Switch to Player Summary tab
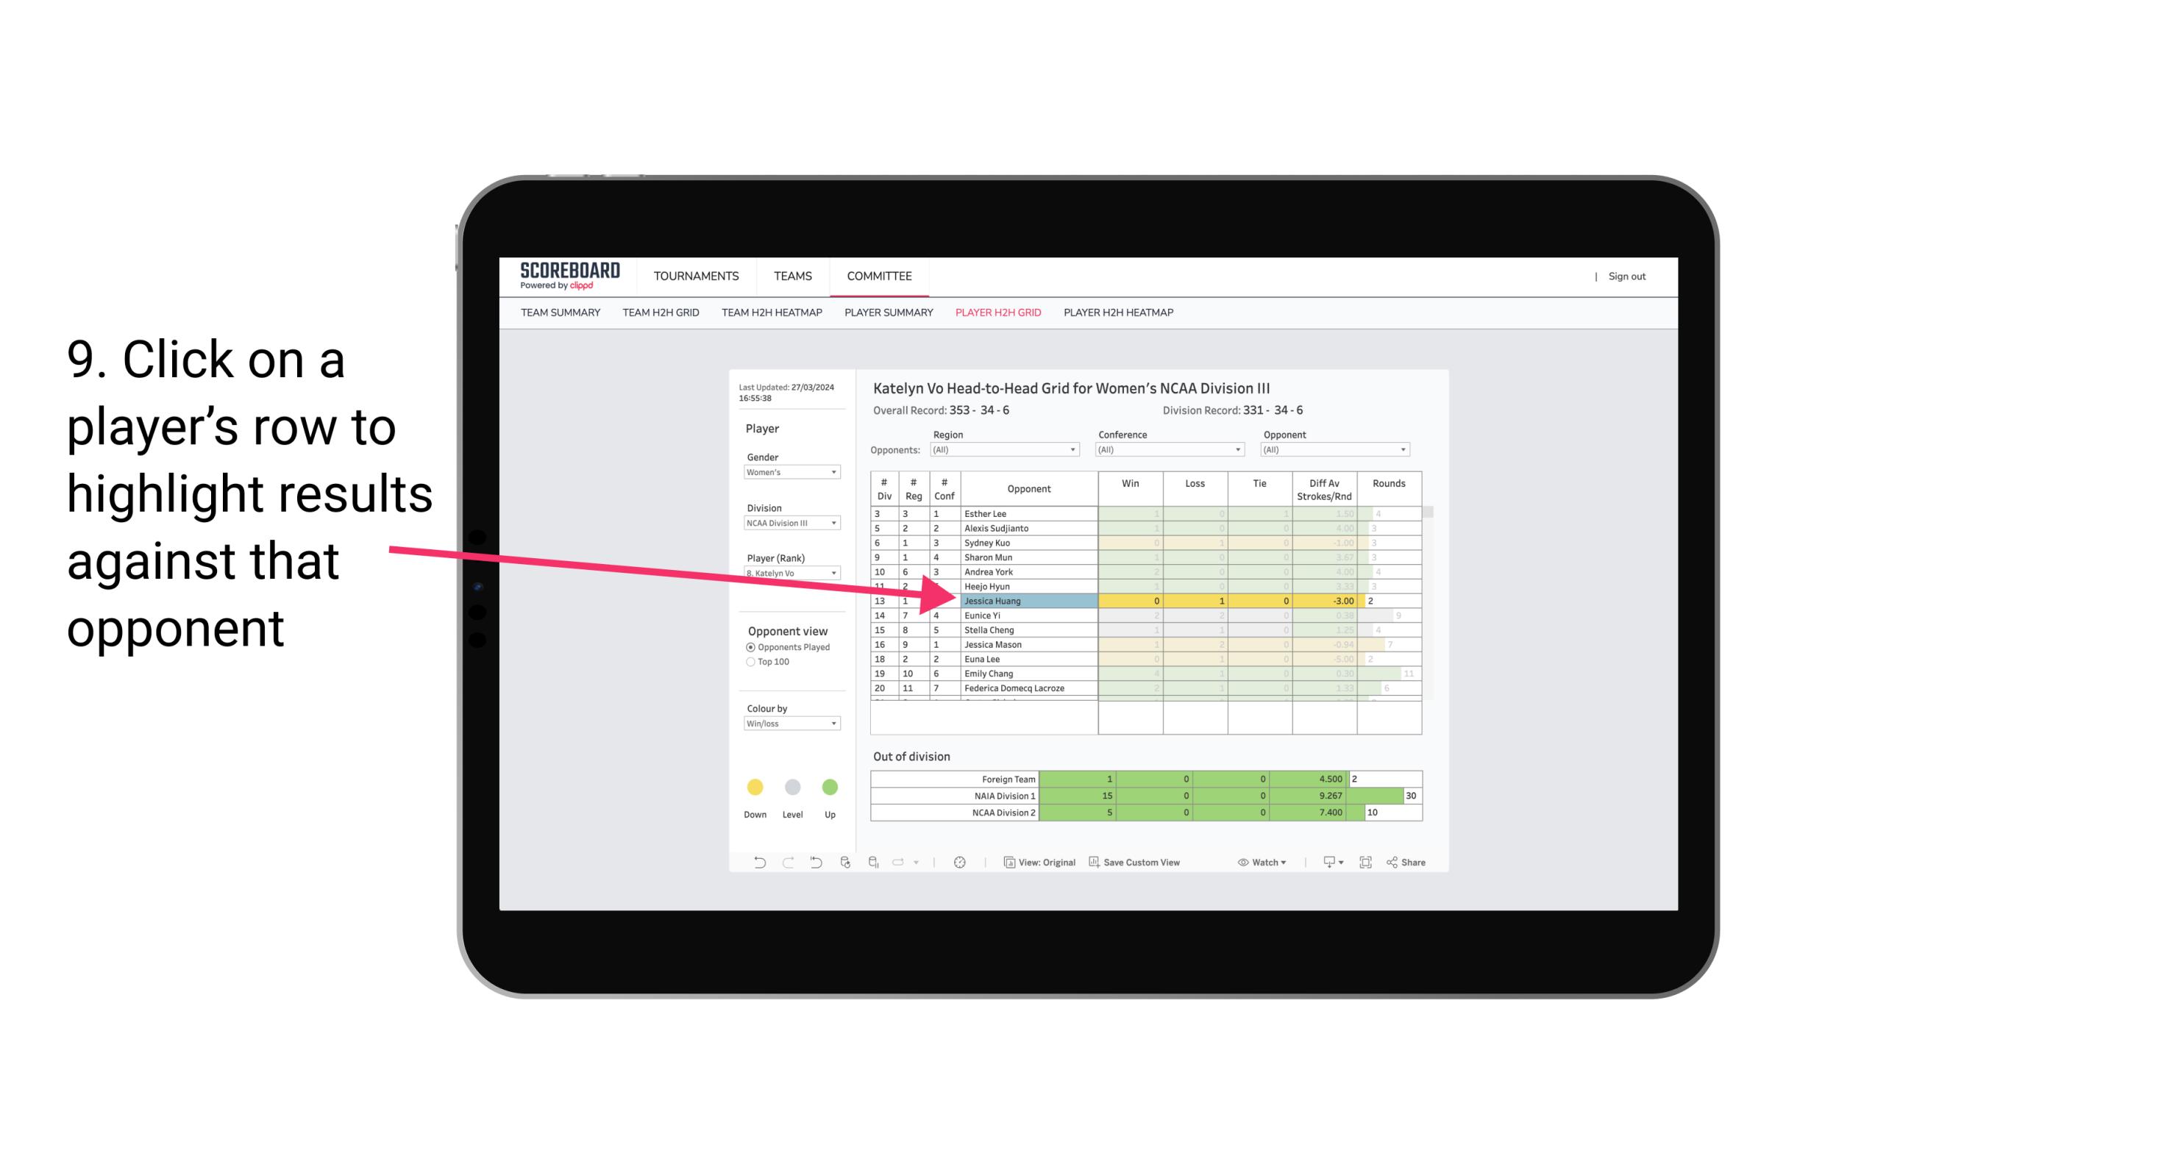Screen dimensions: 2170x1167 [886, 316]
